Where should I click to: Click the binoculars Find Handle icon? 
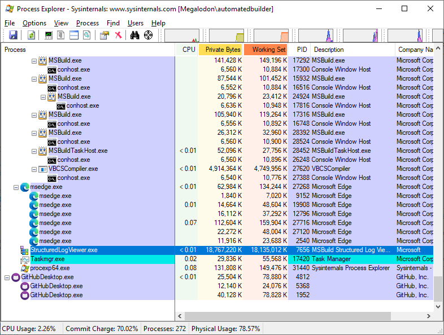(x=135, y=35)
